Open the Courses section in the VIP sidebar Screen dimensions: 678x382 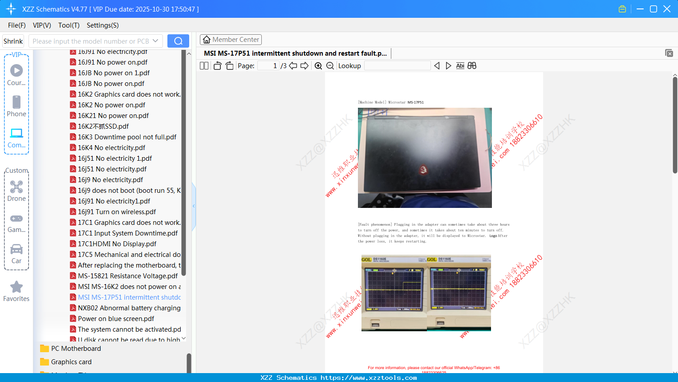click(16, 75)
